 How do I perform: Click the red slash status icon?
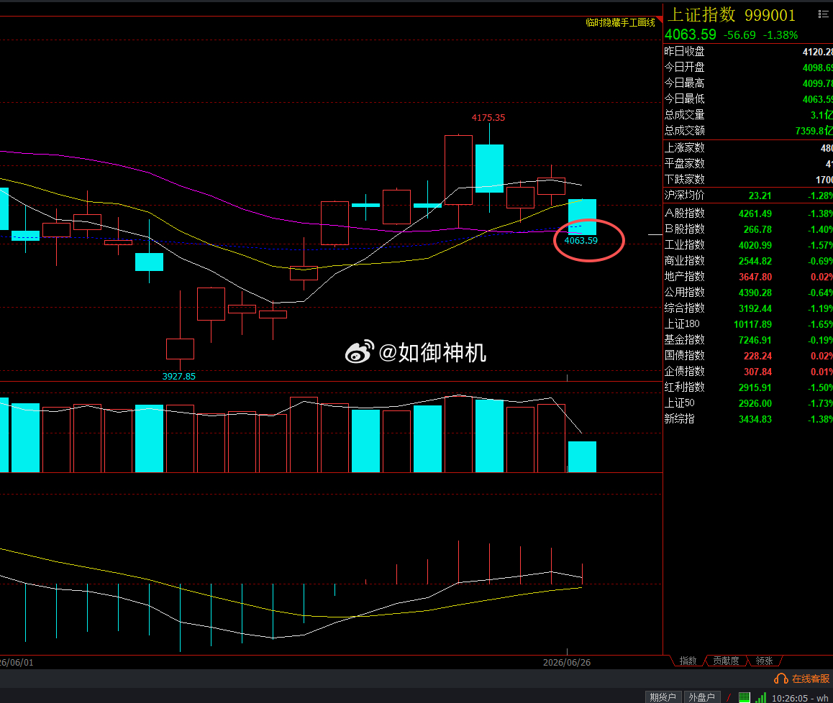[729, 697]
